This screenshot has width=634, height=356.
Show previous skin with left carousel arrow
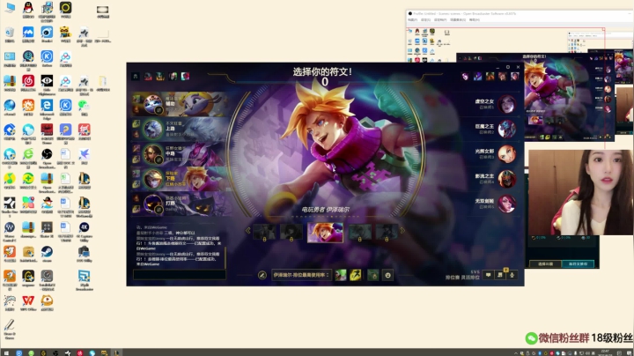(247, 231)
